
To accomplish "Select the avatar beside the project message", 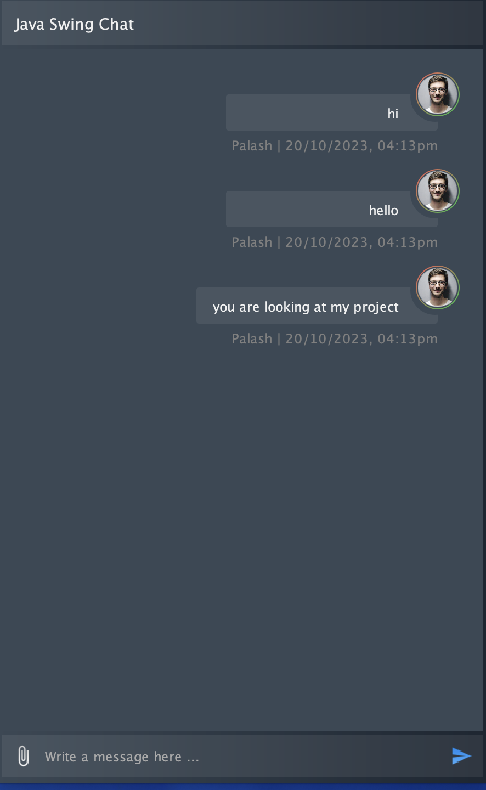I will [x=437, y=287].
